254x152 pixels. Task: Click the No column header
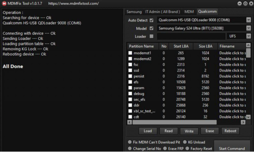pyautogui.click(x=164, y=46)
